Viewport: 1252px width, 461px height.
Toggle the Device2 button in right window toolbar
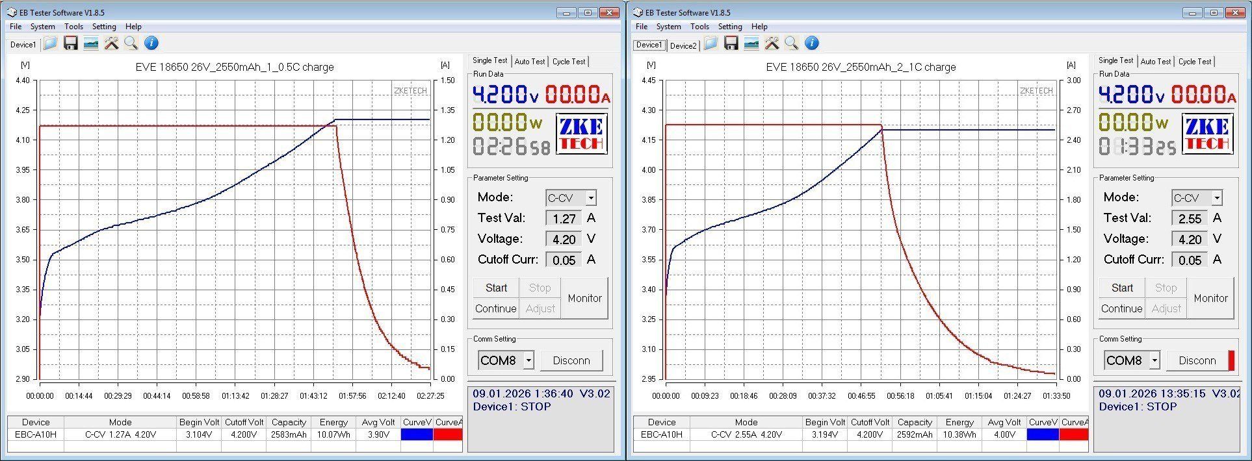683,45
